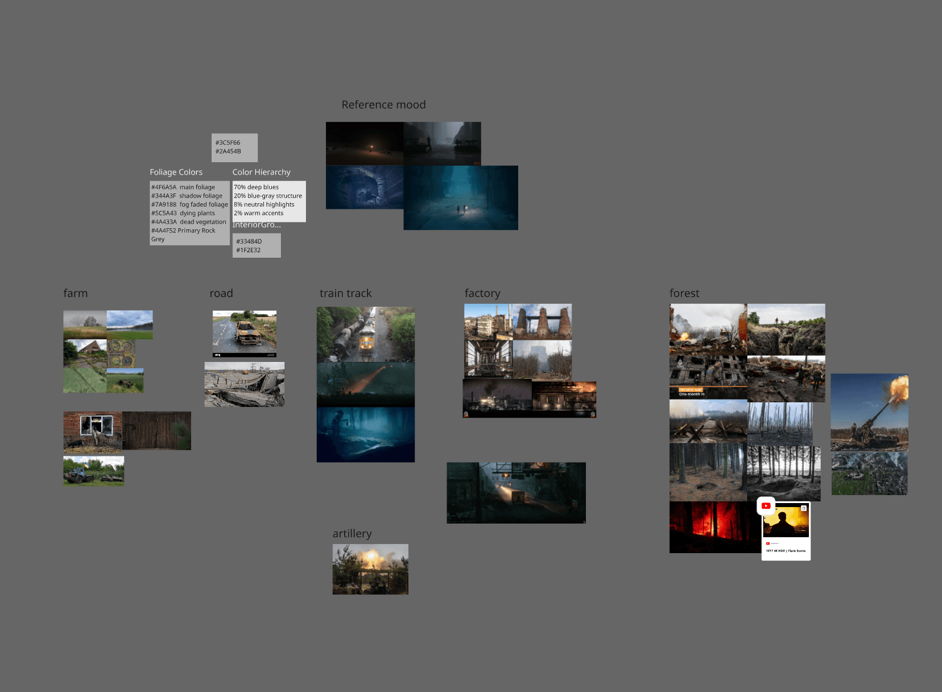942x692 pixels.
Task: Select the 'artillery' section label
Action: 352,533
